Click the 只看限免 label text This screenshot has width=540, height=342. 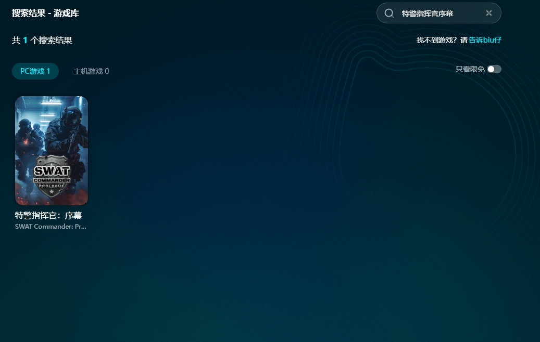click(x=470, y=69)
